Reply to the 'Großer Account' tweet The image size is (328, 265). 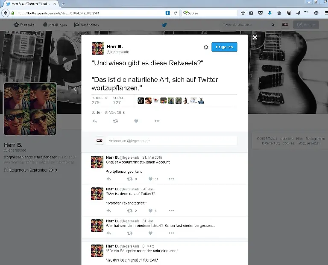click(108, 179)
